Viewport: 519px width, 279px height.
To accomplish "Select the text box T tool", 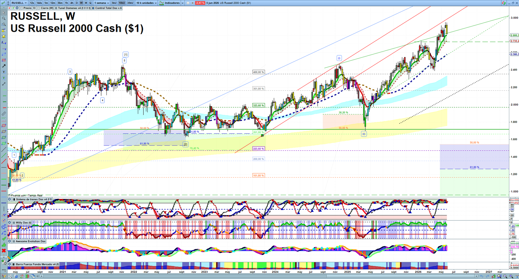I will 4,72.
